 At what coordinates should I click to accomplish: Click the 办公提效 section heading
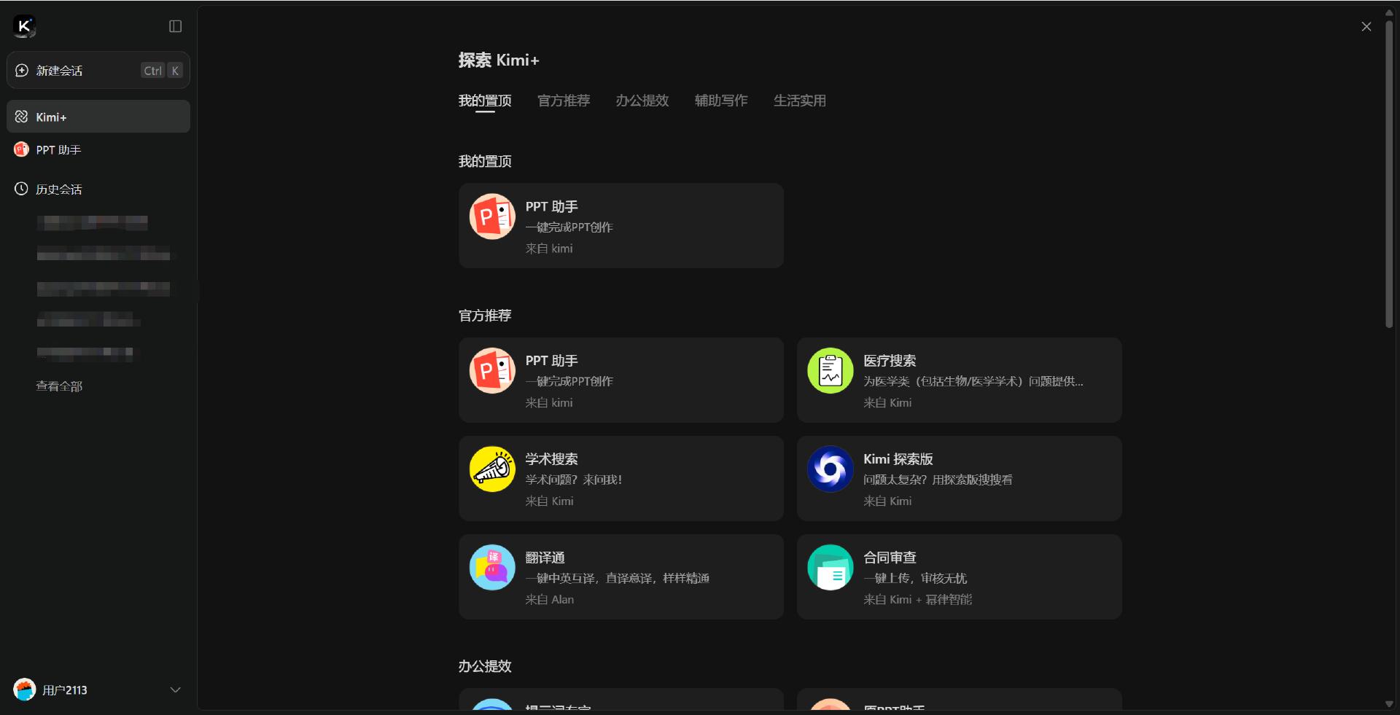485,666
